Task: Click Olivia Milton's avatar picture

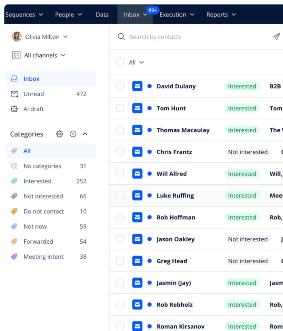Action: pyautogui.click(x=17, y=36)
